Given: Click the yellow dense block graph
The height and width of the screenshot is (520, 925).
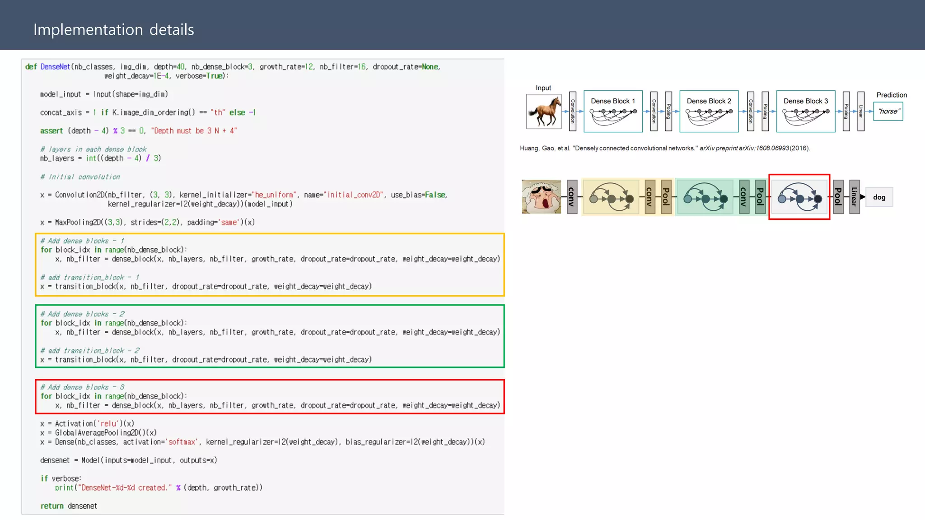Looking at the screenshot, I should tap(611, 197).
